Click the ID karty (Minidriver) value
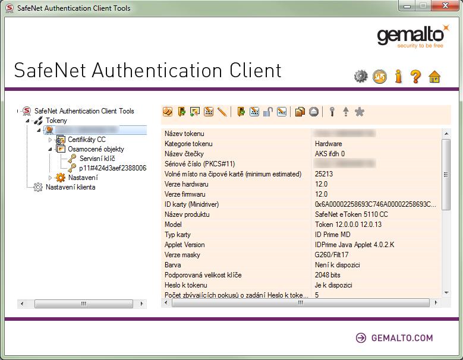This screenshot has height=360, width=463. (375, 204)
